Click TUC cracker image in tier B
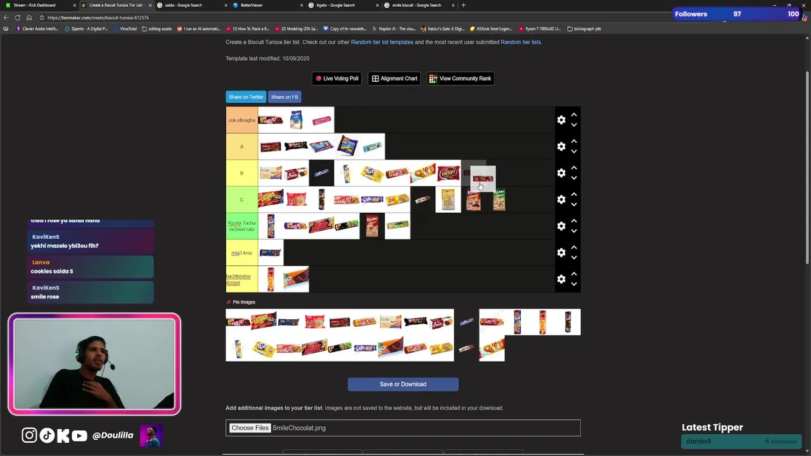Viewport: 811px width, 456px height. coord(372,173)
